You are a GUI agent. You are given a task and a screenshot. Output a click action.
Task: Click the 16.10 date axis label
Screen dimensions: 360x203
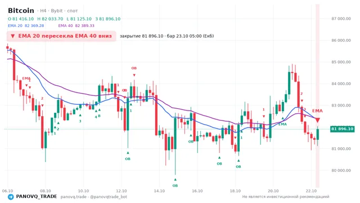(197, 191)
